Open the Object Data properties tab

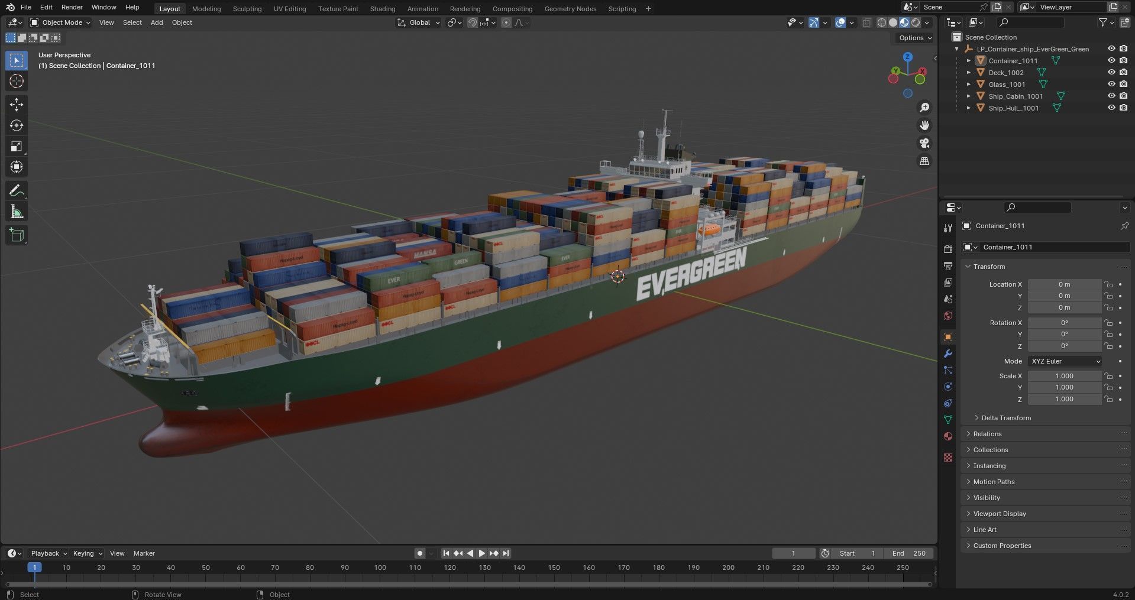(x=948, y=420)
